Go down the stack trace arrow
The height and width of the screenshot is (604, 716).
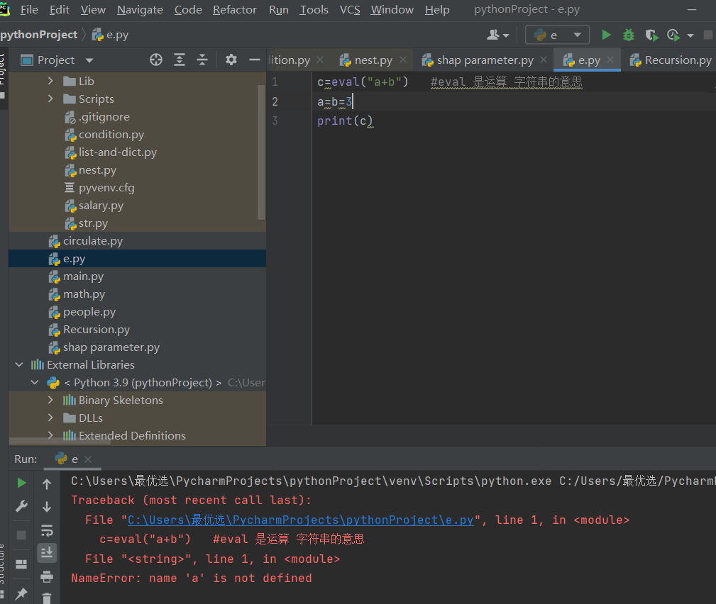click(47, 507)
